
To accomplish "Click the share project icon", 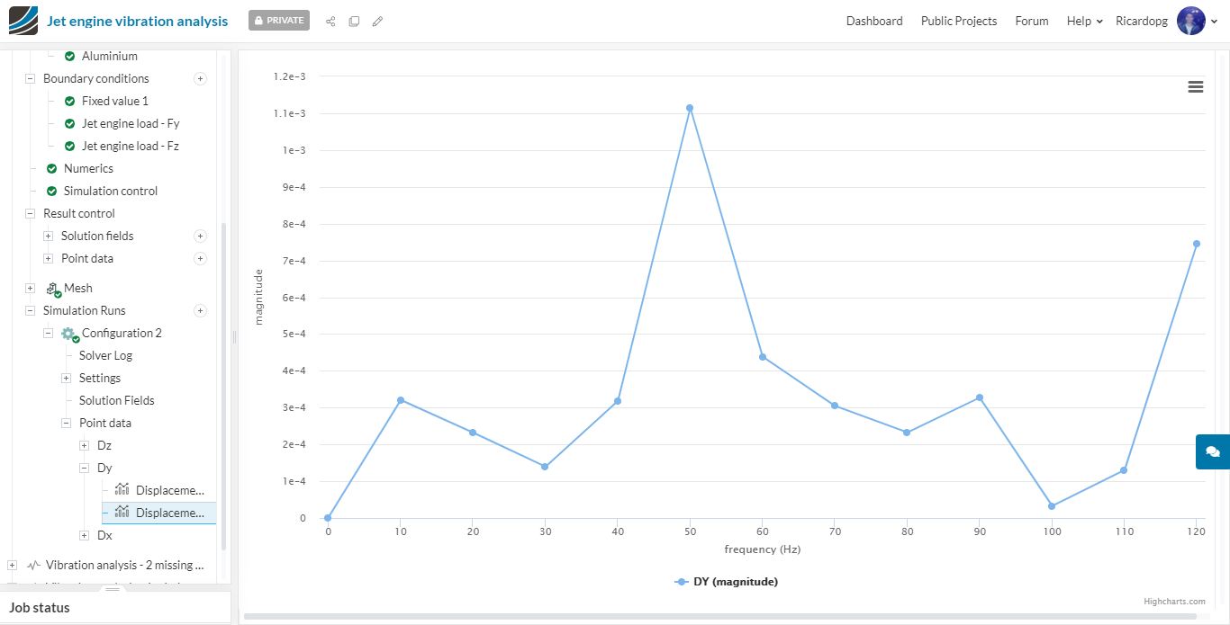I will pyautogui.click(x=330, y=21).
